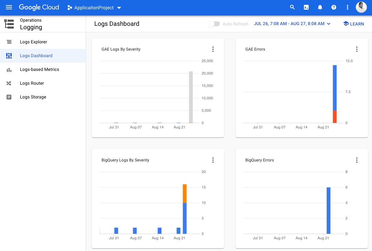Image resolution: width=372 pixels, height=251 pixels.
Task: Open Logs Storage section
Action: click(43, 97)
